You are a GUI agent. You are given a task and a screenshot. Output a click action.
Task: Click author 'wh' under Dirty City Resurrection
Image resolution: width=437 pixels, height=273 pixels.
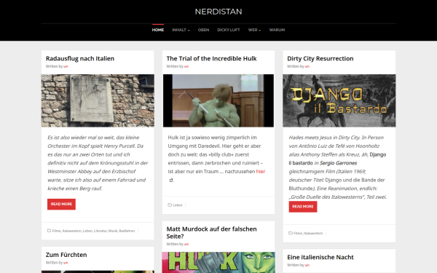point(307,66)
